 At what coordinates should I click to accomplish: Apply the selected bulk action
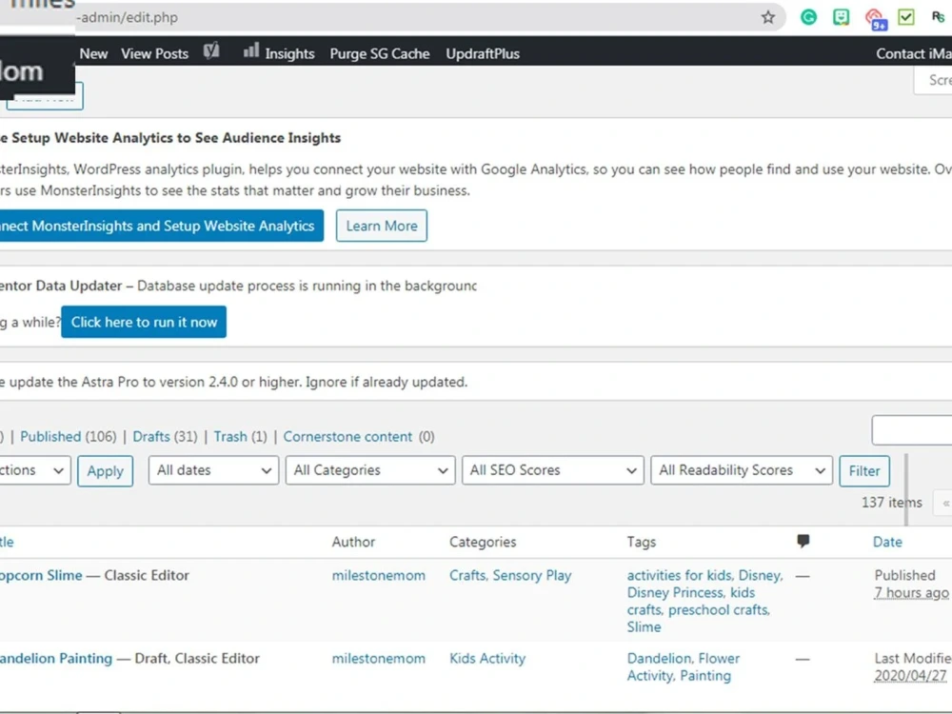[x=105, y=471]
